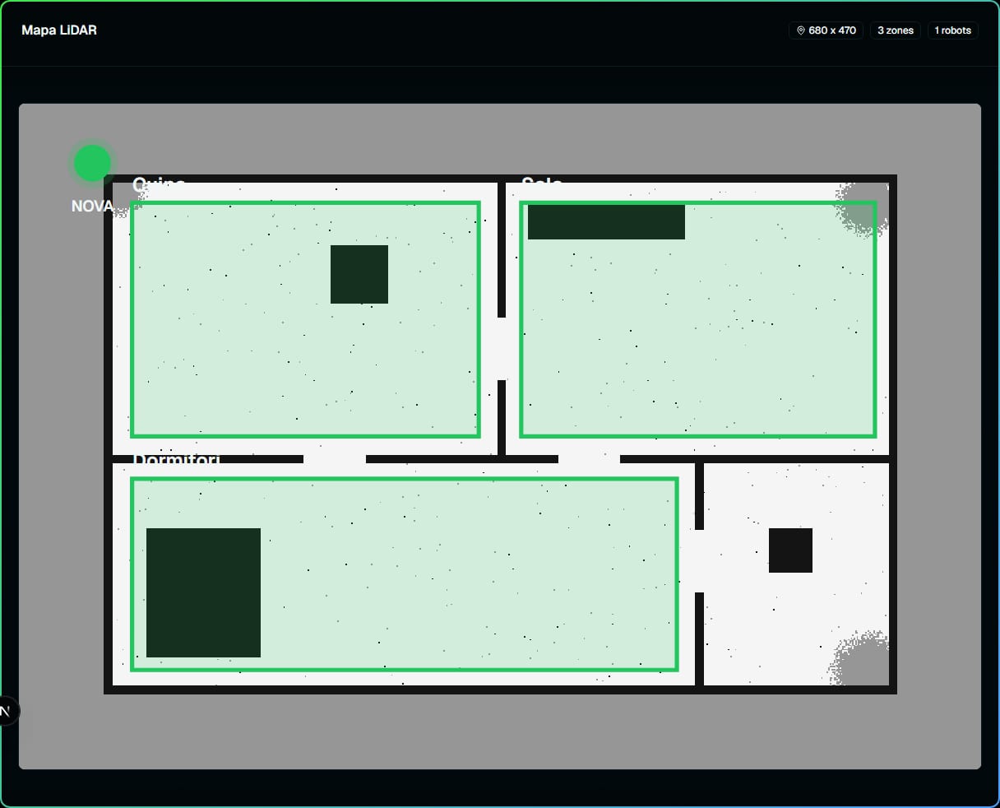The image size is (1000, 808).
Task: Click the 1 robots badge
Action: coord(952,30)
